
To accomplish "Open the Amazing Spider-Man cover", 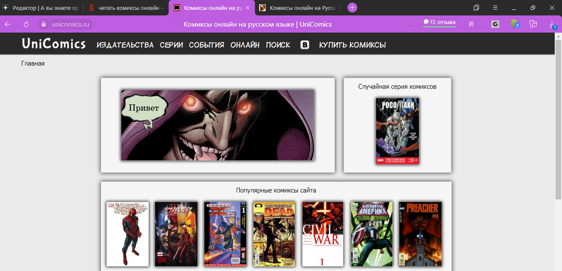I will click(127, 234).
